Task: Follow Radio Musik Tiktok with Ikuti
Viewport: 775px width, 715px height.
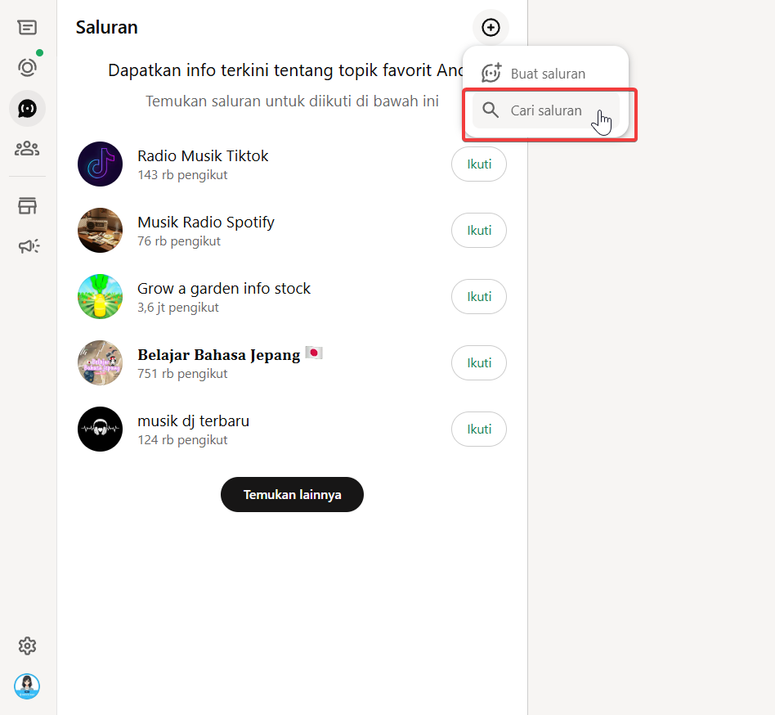Action: click(x=479, y=164)
